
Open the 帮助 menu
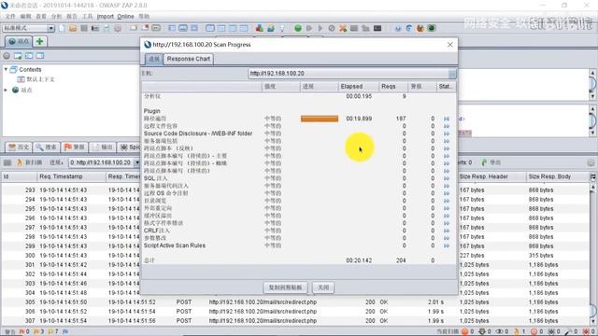click(x=144, y=17)
